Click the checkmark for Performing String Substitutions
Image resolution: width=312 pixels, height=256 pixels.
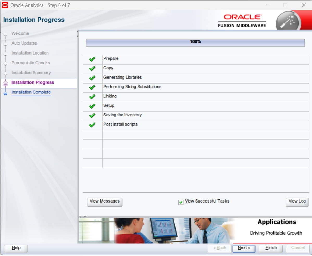[x=92, y=87]
